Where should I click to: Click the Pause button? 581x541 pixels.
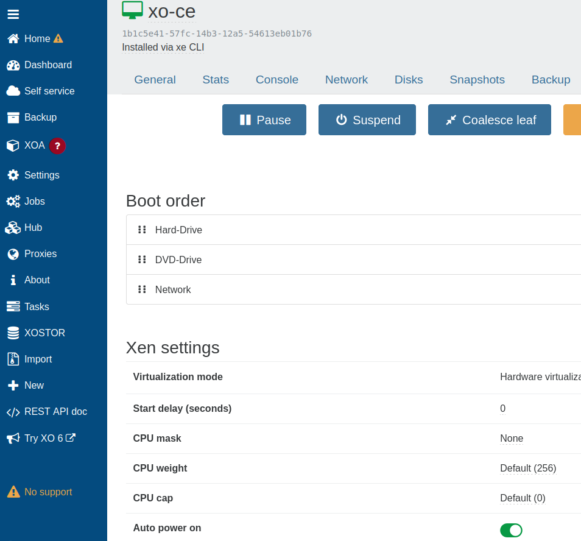pos(264,120)
